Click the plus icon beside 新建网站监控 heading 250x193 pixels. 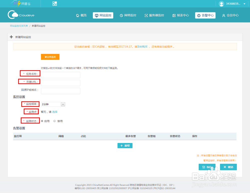[11, 37]
